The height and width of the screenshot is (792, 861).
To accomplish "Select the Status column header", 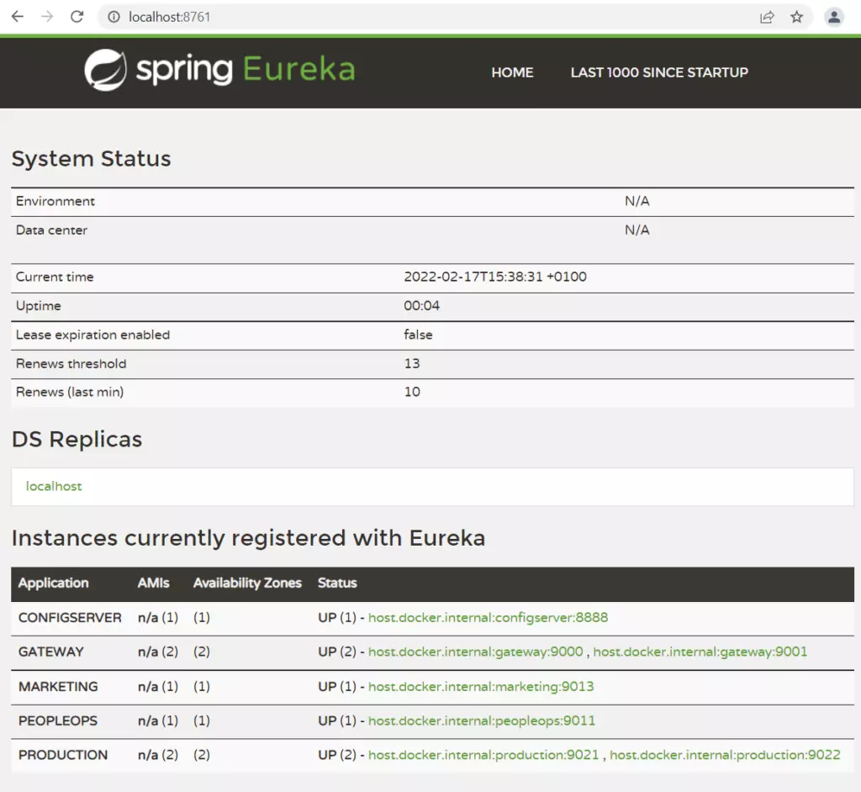I will pyautogui.click(x=337, y=583).
